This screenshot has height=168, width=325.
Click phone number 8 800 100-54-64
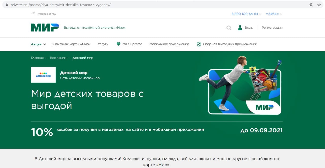point(245,14)
